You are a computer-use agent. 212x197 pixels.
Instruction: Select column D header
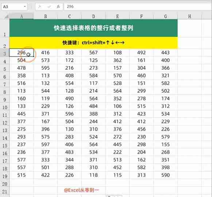coord(93,16)
